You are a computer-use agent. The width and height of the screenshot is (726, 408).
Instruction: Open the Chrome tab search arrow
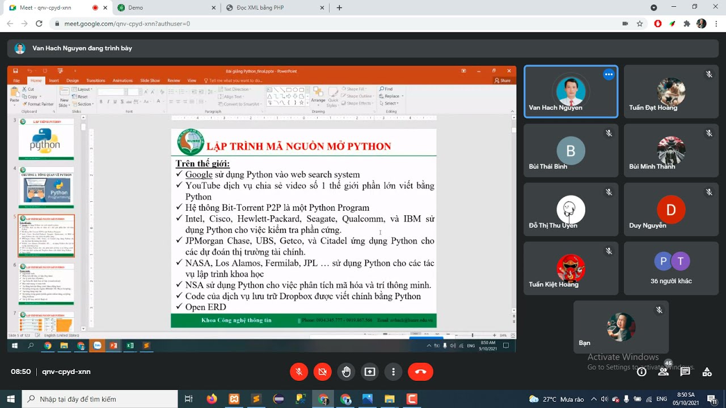654,7
